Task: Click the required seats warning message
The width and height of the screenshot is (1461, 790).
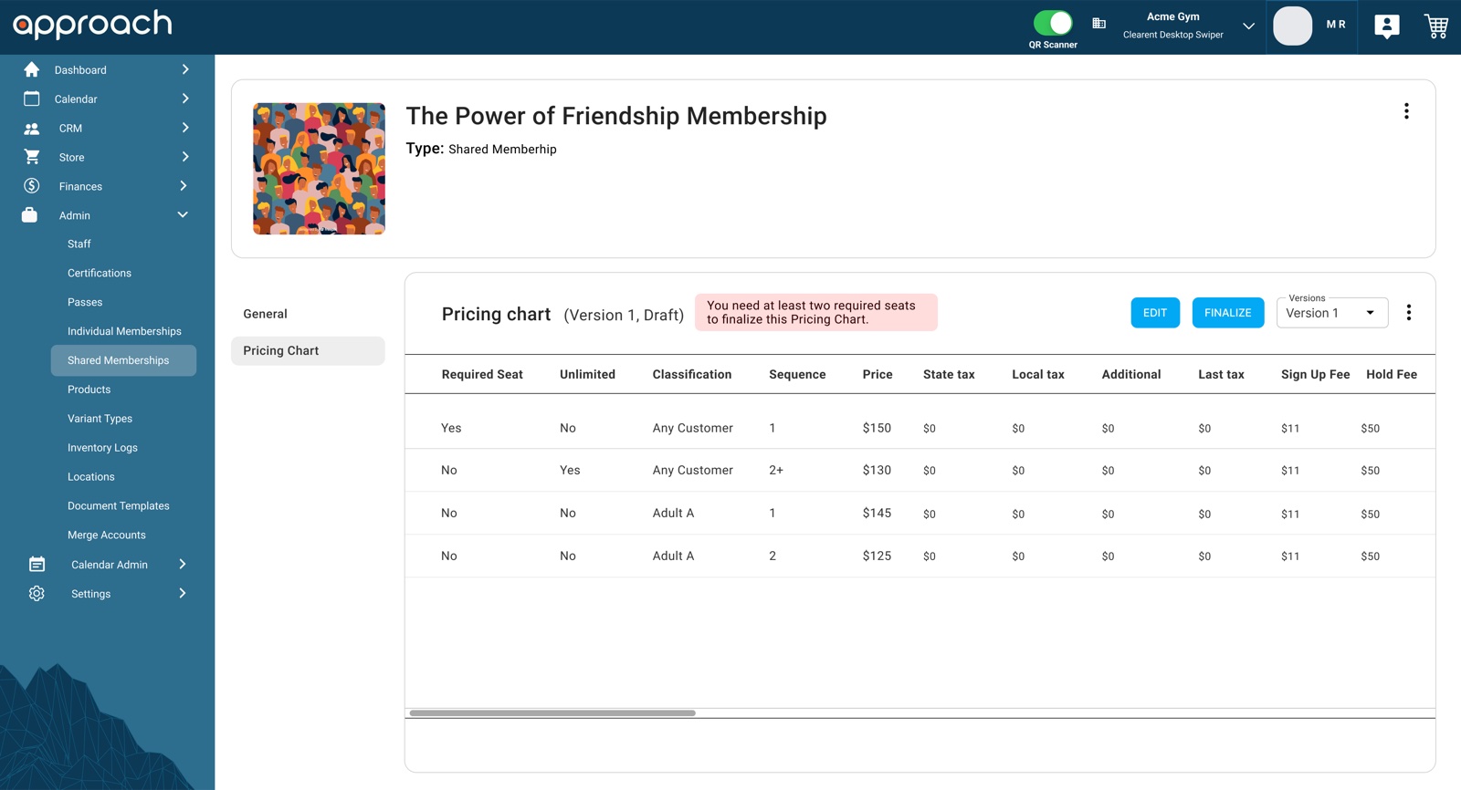Action: (x=816, y=313)
